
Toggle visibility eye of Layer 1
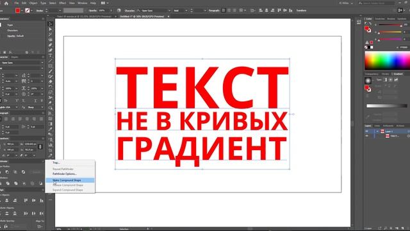click(x=367, y=131)
